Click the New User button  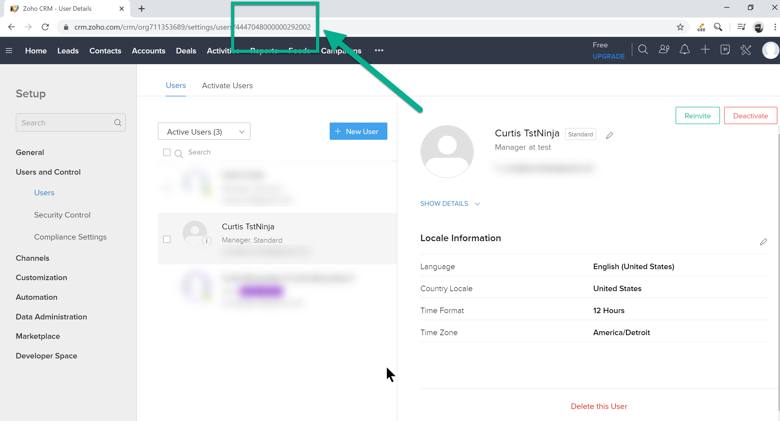(358, 131)
